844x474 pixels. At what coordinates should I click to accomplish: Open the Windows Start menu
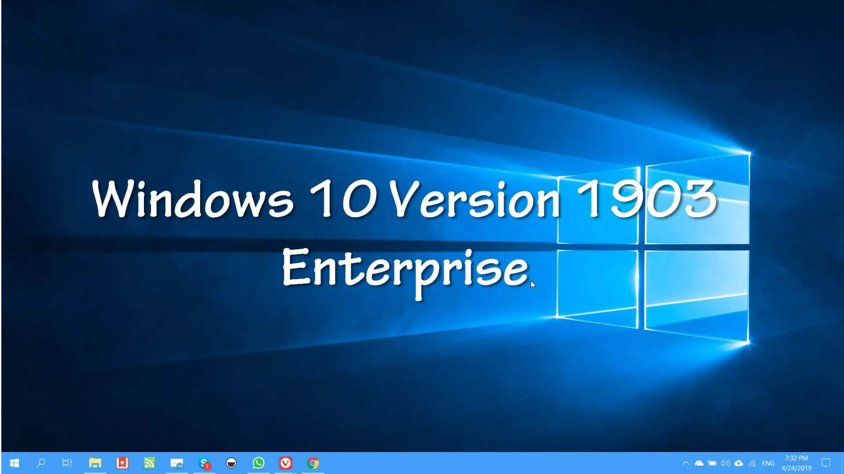click(14, 463)
